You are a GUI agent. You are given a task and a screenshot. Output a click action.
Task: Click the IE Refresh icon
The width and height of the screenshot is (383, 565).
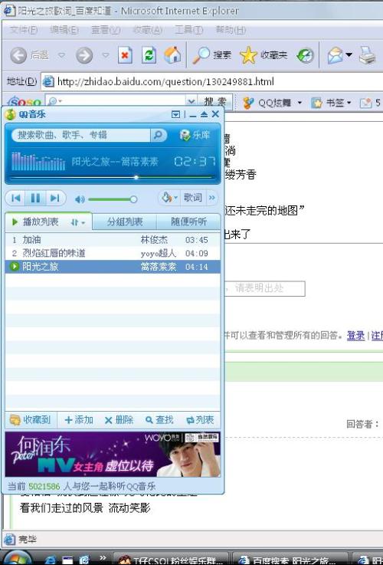(149, 55)
